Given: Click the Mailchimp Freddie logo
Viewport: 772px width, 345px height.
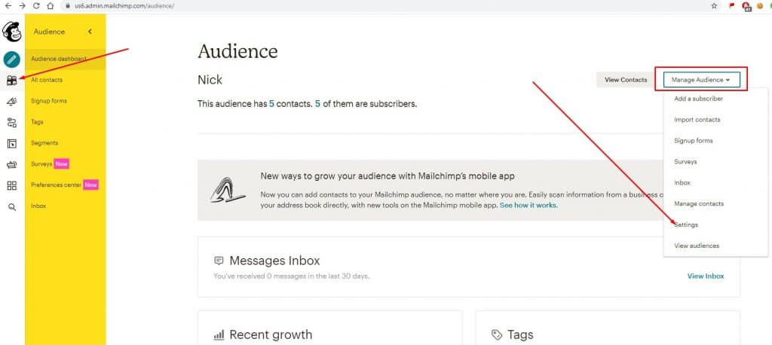Looking at the screenshot, I should [x=12, y=32].
